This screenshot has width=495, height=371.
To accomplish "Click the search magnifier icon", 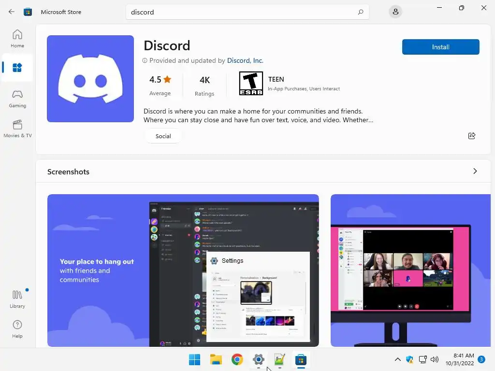I will 361,12.
